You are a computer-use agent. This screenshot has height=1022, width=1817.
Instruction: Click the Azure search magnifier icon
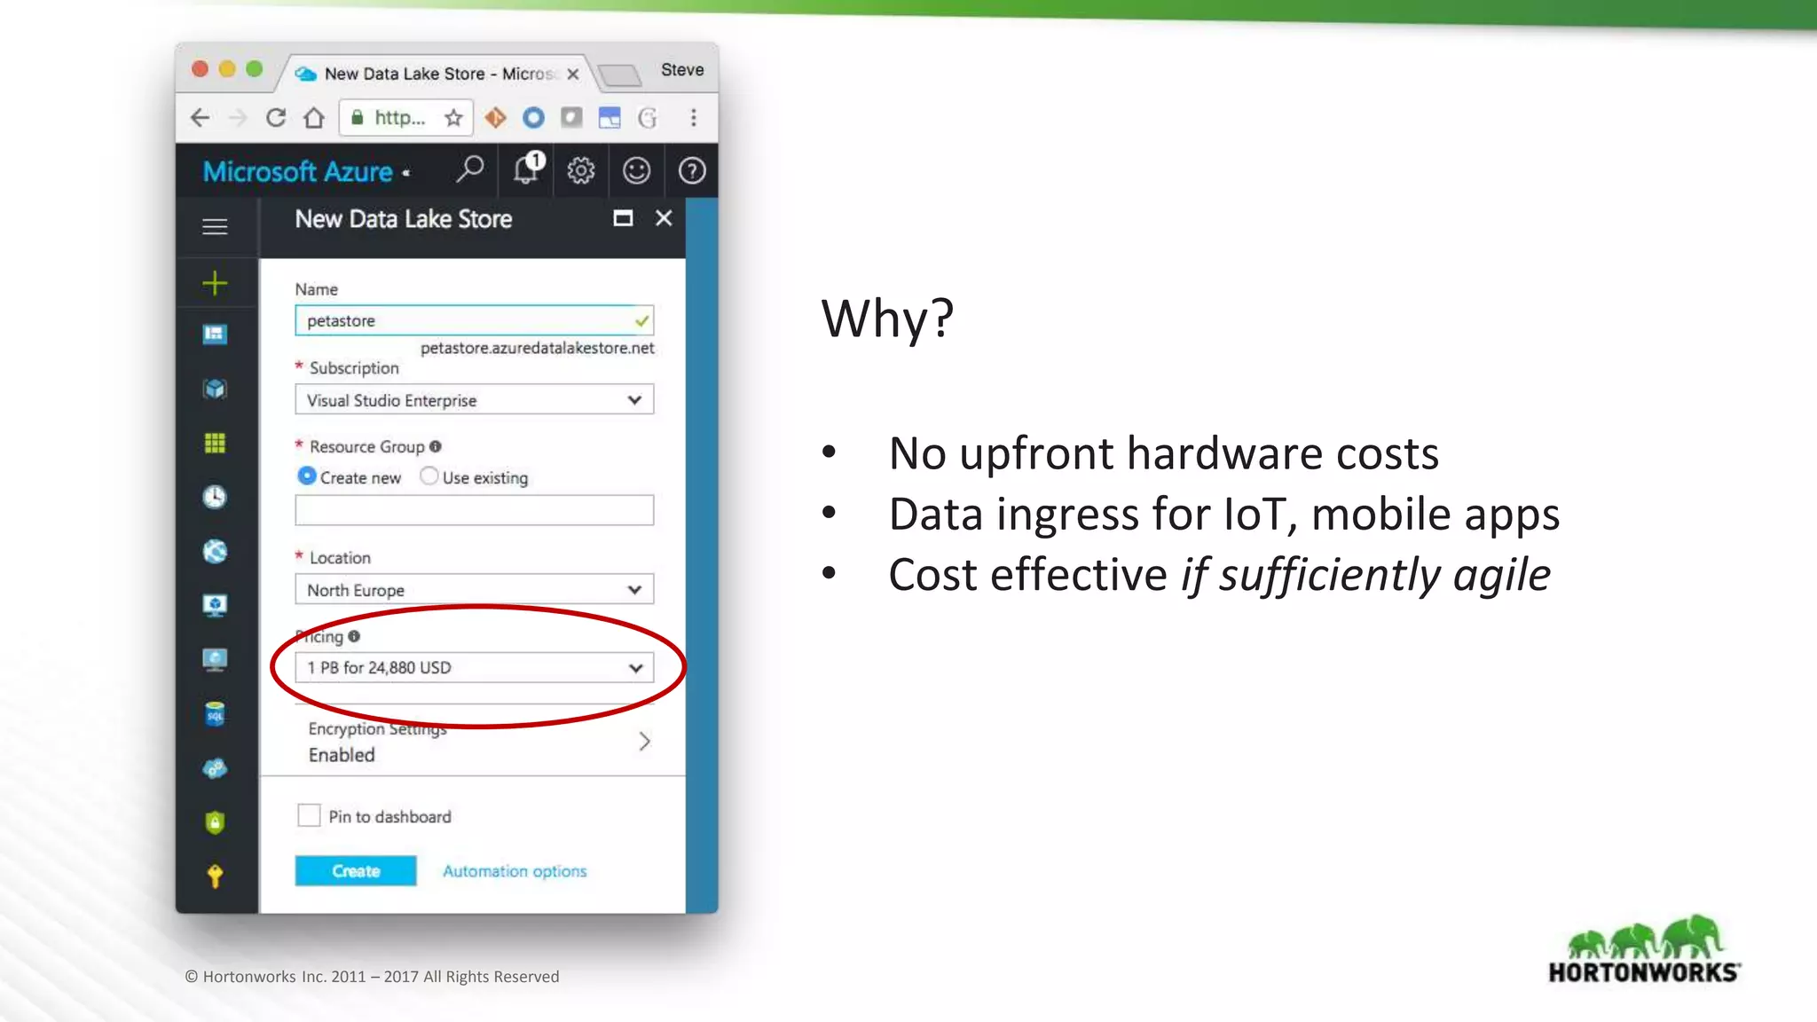pyautogui.click(x=470, y=169)
